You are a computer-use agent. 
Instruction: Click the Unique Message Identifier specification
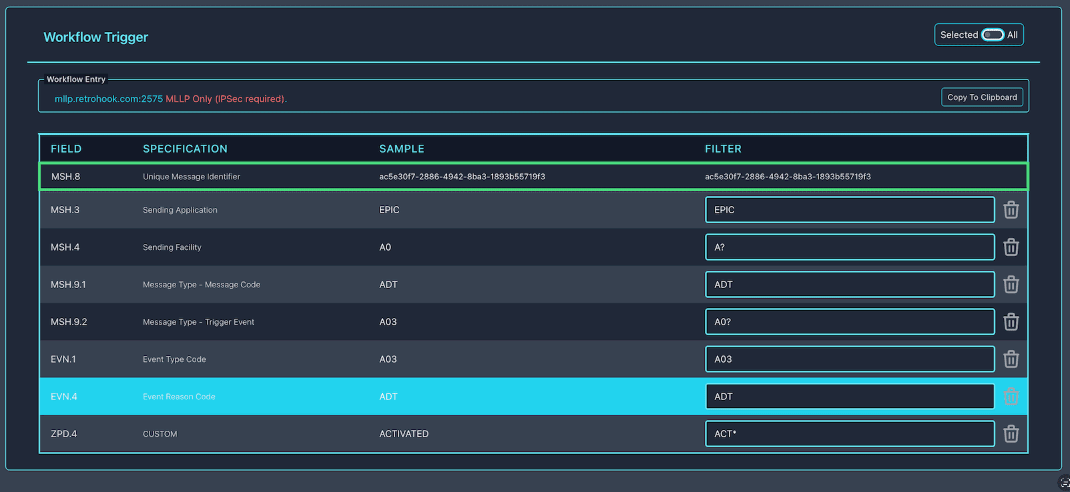tap(191, 177)
